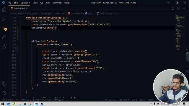Place cursor after tableBody.remove()
The height and width of the screenshot is (106, 189).
[x=56, y=28]
